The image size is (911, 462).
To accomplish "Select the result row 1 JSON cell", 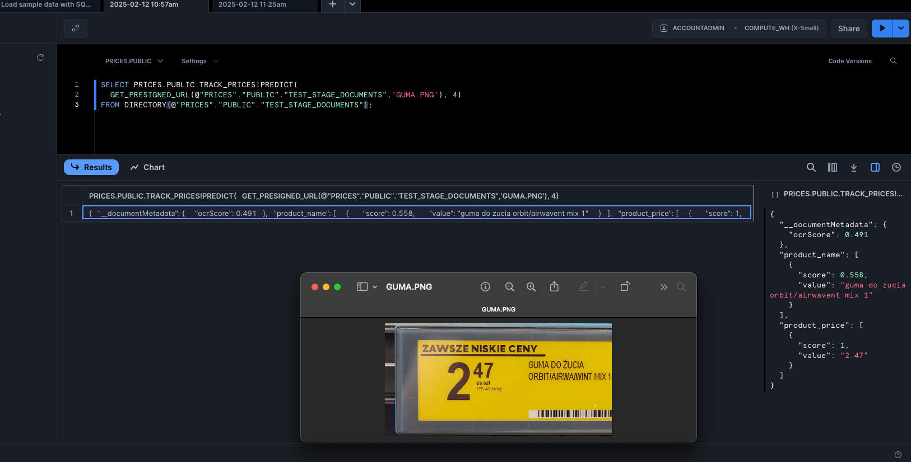I will coord(417,213).
